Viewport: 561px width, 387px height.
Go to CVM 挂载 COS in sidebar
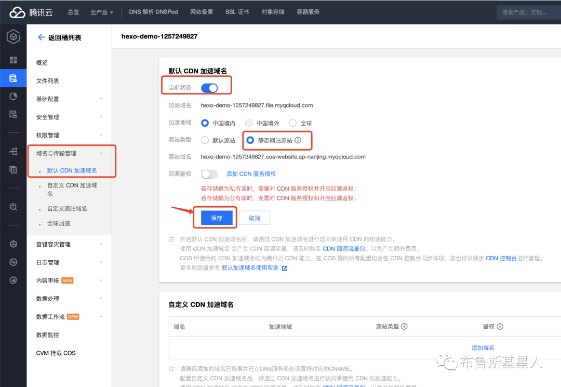click(56, 353)
